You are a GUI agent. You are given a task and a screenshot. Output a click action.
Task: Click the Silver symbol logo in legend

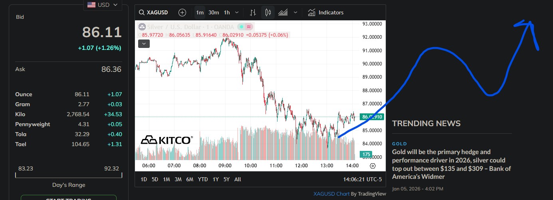[x=142, y=27]
